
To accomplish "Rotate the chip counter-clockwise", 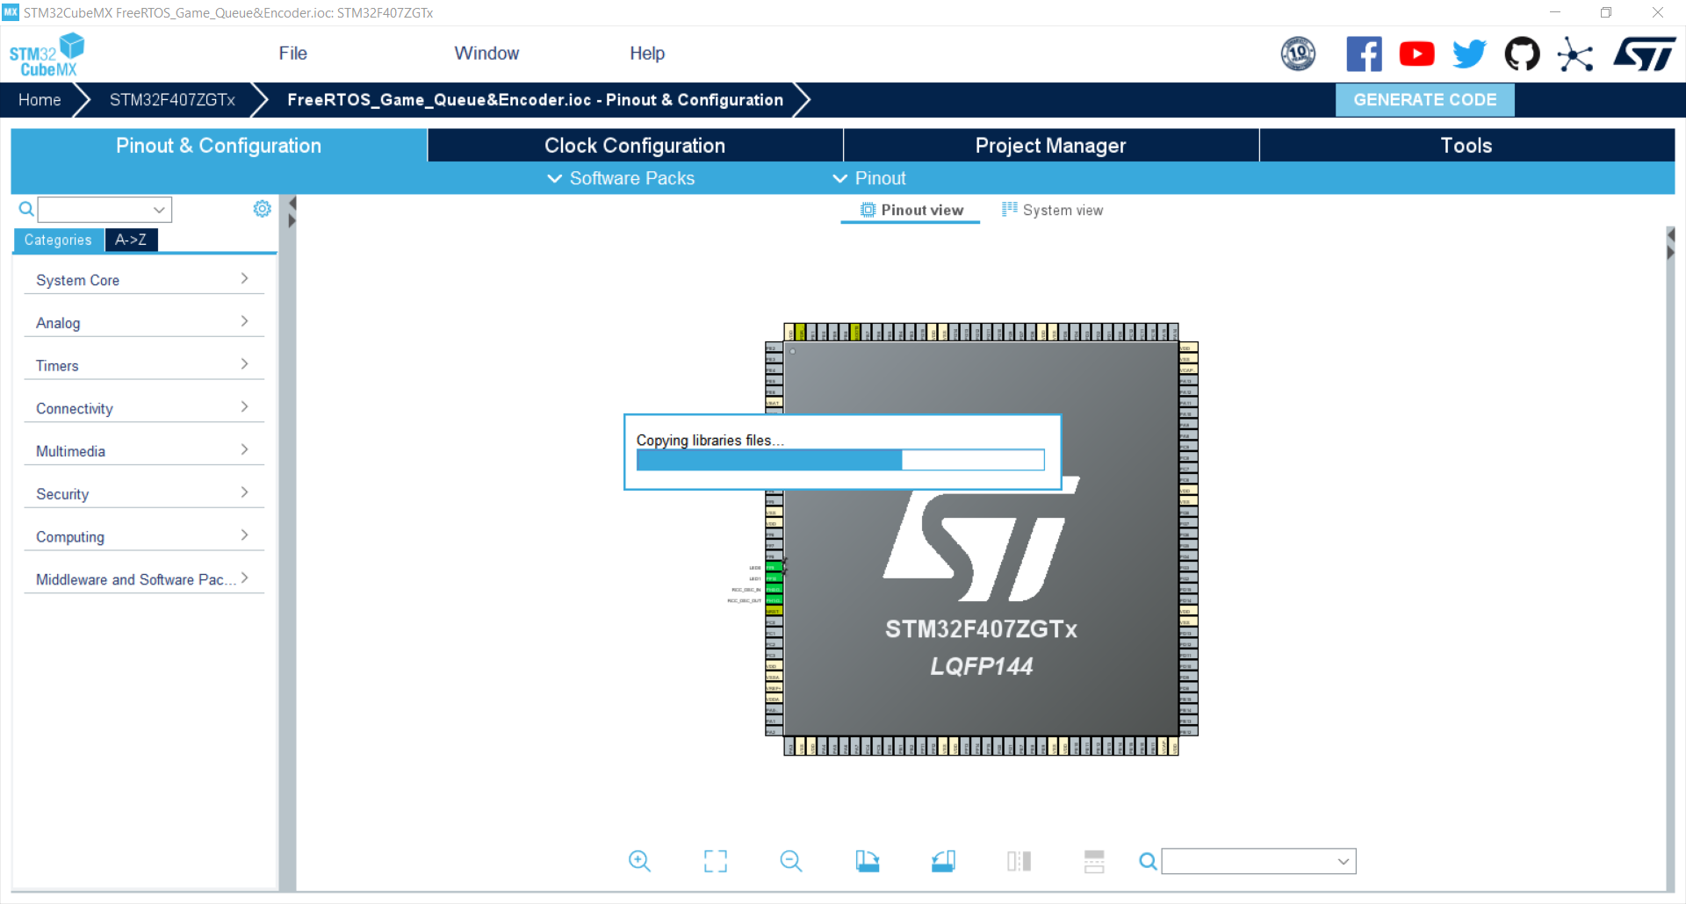I will (943, 861).
